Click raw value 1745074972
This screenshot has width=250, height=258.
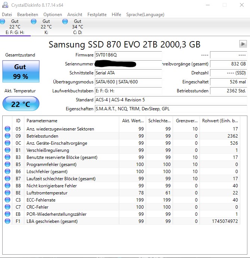[225, 221]
